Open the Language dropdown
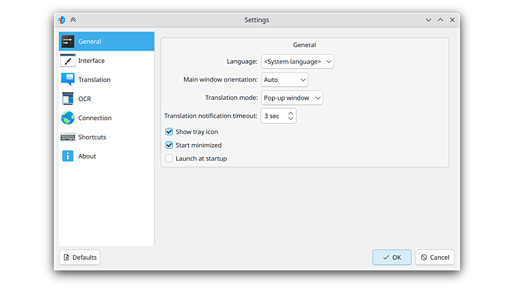Image resolution: width=514 pixels, height=289 pixels. pyautogui.click(x=297, y=62)
